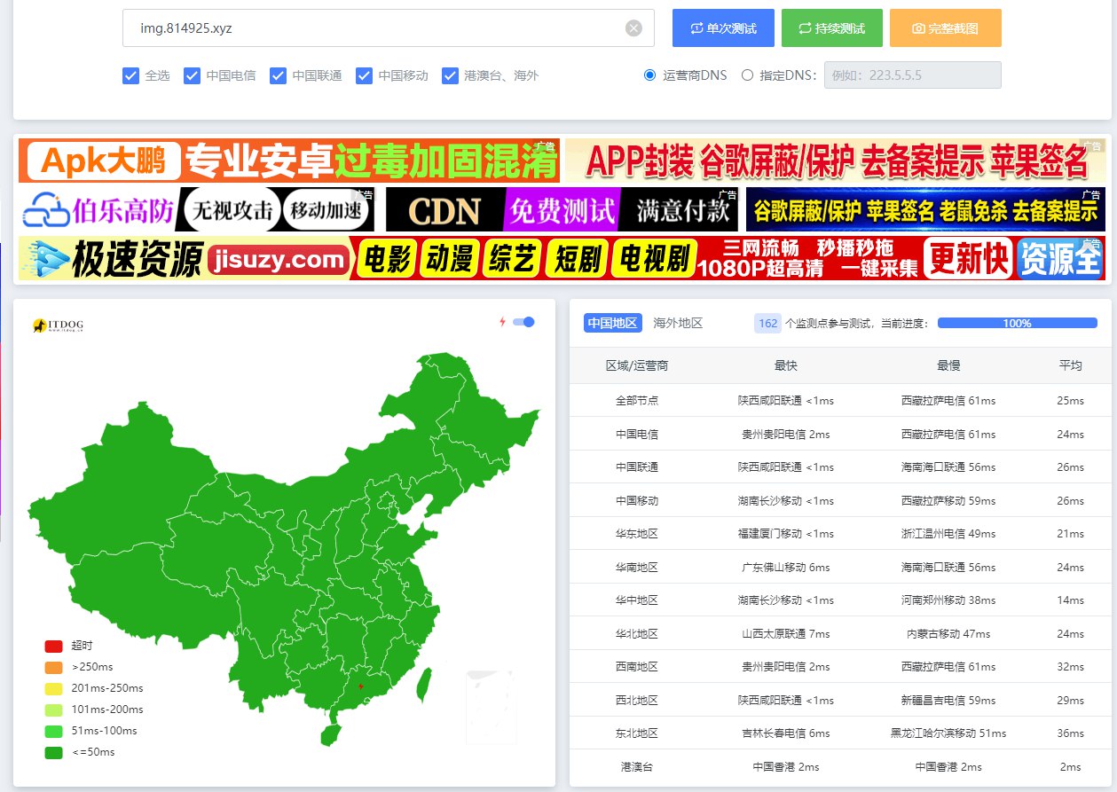The height and width of the screenshot is (792, 1117).
Task: Toggle the lightning speed switch above the map
Action: point(523,322)
